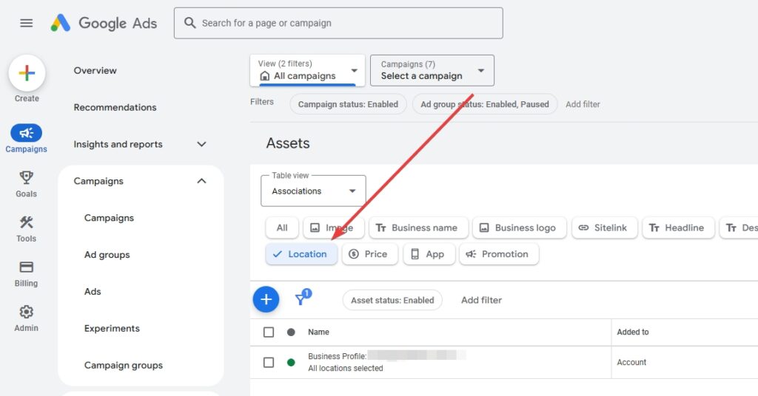Select the App asset chip
The width and height of the screenshot is (758, 396).
429,254
